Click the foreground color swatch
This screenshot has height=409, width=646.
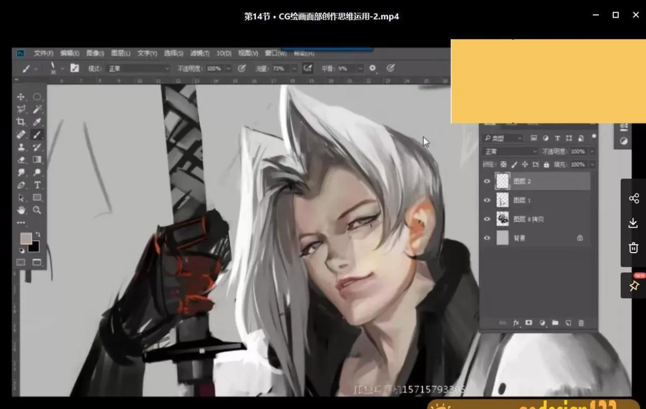coord(26,238)
